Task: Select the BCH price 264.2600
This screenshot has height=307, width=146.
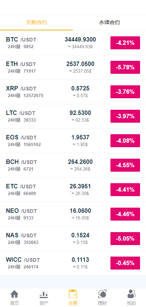Action: click(80, 162)
